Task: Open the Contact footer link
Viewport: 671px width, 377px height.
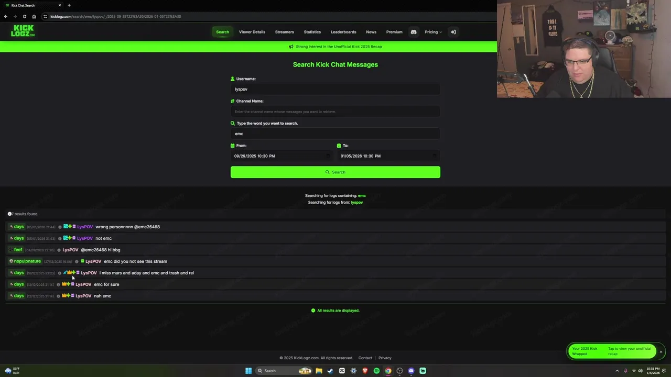Action: (365, 358)
